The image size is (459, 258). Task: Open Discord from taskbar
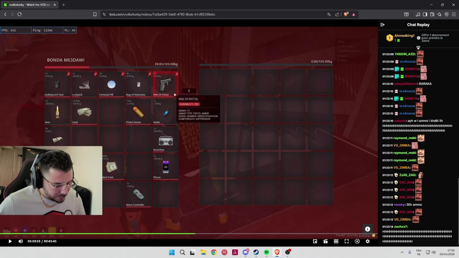246,252
